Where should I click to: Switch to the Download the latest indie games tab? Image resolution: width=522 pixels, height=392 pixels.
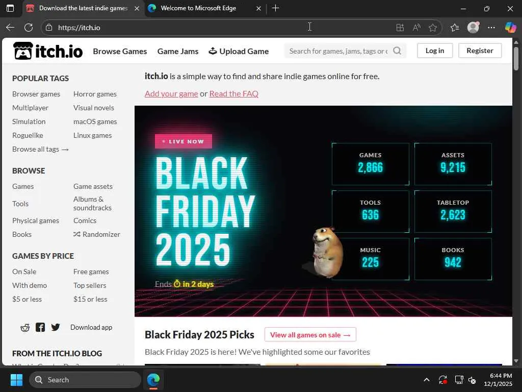[x=83, y=8]
